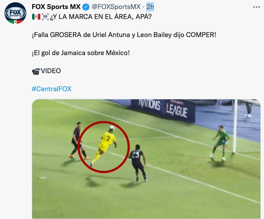Open the three-dot more options menu
Image resolution: width=264 pixels, height=219 pixels.
[x=256, y=7]
